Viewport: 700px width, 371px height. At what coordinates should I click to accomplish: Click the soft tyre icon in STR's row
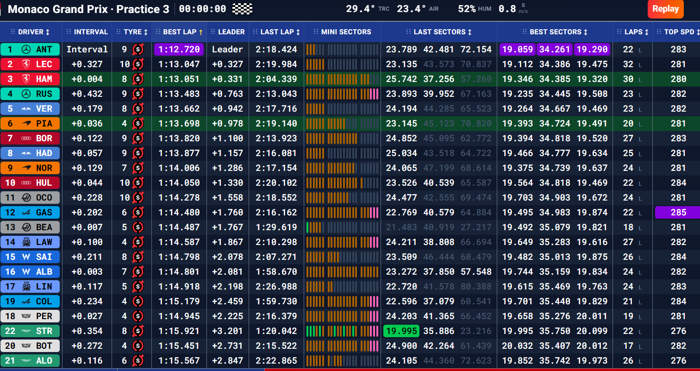(138, 331)
